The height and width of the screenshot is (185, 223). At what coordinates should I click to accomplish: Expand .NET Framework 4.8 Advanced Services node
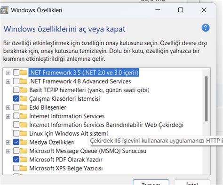coord(8,81)
